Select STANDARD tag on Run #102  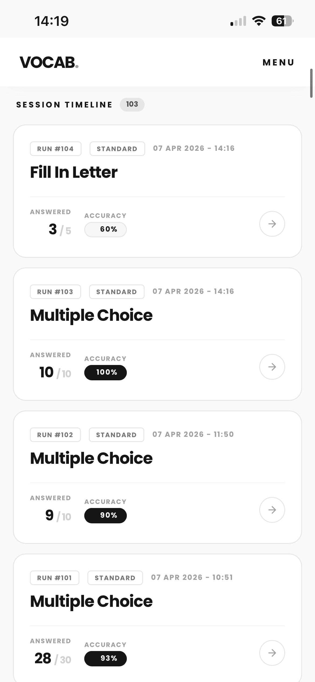(116, 435)
